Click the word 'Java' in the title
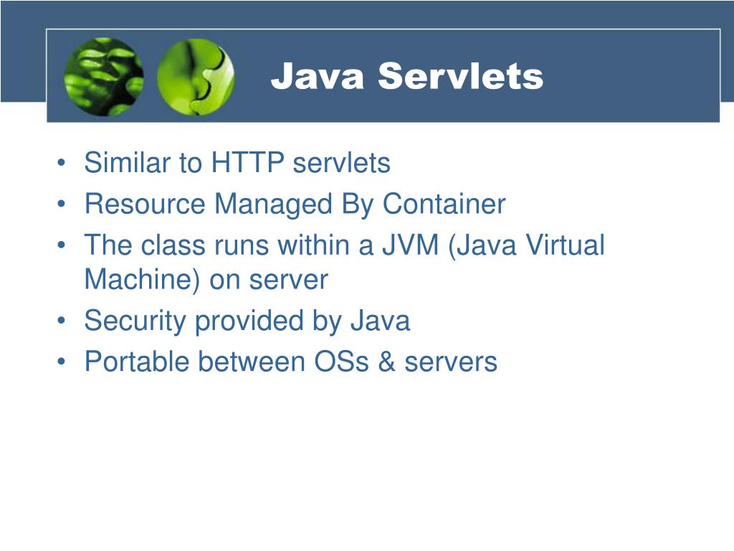This screenshot has height=551, width=734. coord(318,76)
